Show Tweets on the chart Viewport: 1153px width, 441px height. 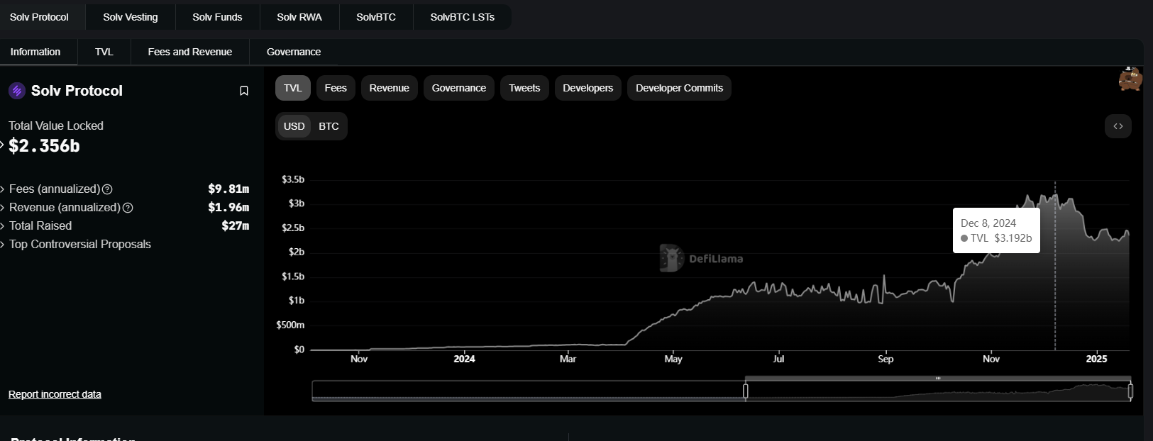524,88
